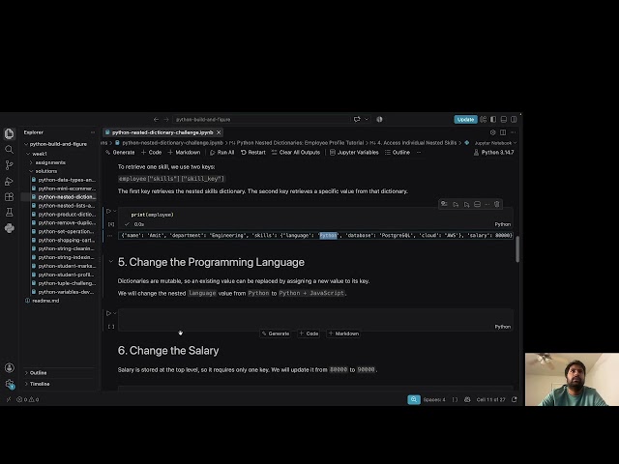Viewport: 619px width, 464px height.
Task: Open the Source Control view
Action: coord(9,165)
